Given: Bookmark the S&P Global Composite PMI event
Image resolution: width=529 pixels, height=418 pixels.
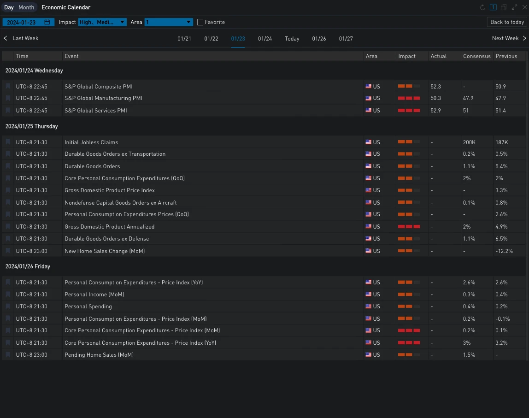Looking at the screenshot, I should coord(8,86).
